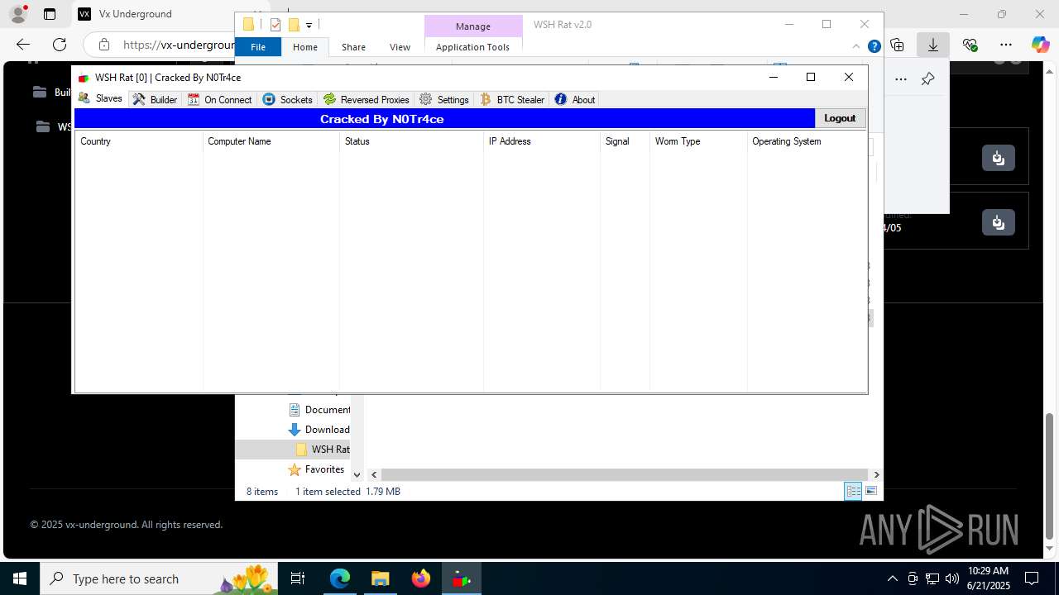Screen dimensions: 1059x595
Task: Click the Signal column header
Action: coord(625,141)
